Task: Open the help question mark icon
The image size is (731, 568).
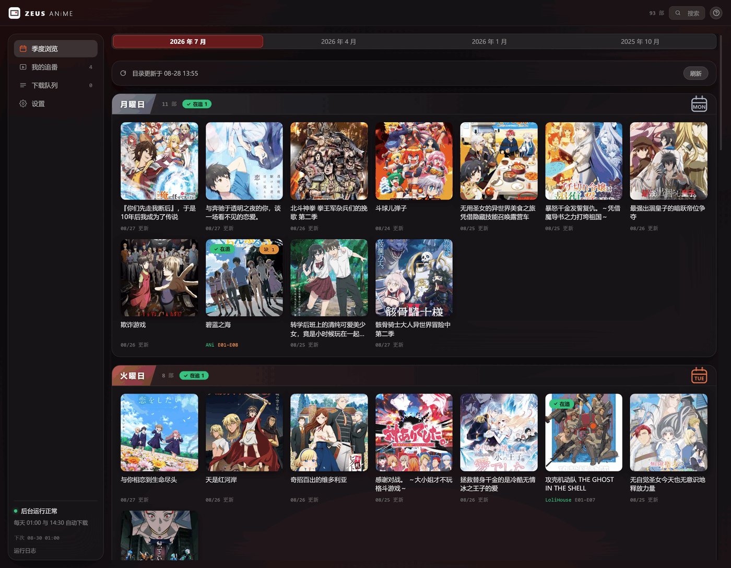Action: click(x=716, y=13)
